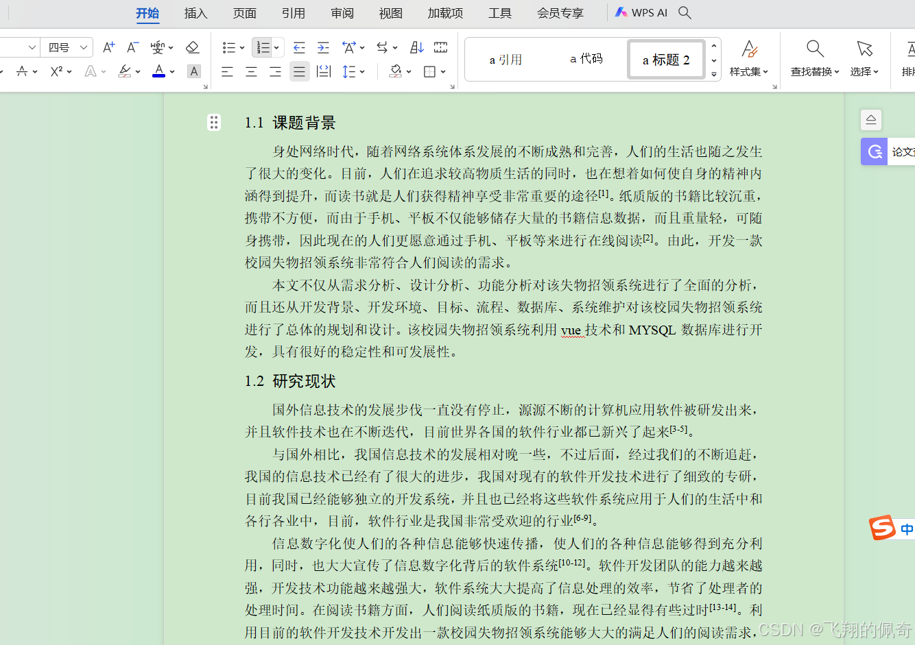The image size is (915, 645).
Task: Toggle the numbered list on
Action: tap(263, 47)
